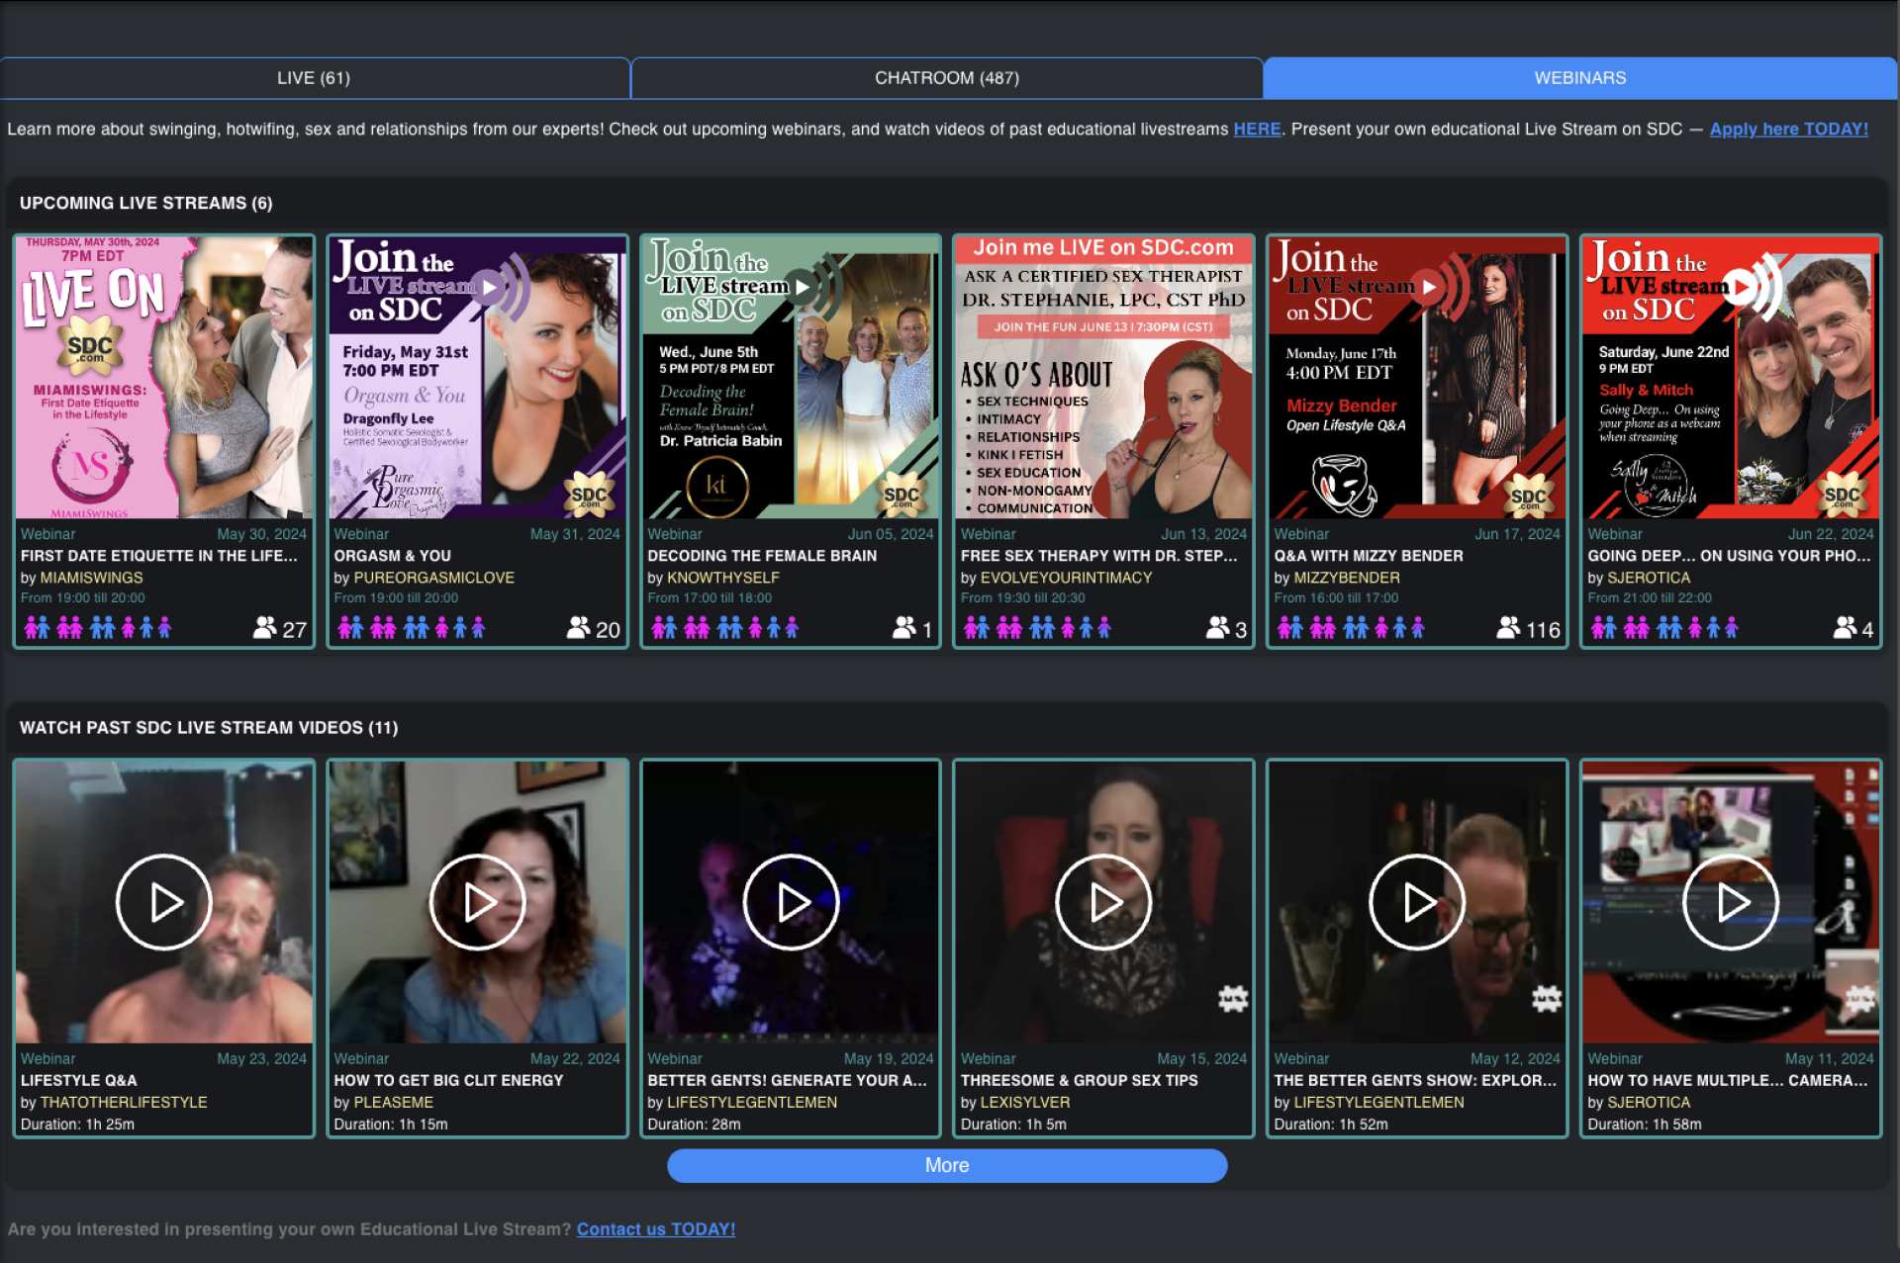Visit SJEROTICA profile under Going Deep webinar
Image resolution: width=1900 pixels, height=1263 pixels.
(1649, 578)
